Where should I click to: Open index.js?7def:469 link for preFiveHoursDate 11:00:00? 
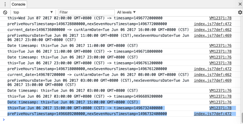click(213, 36)
